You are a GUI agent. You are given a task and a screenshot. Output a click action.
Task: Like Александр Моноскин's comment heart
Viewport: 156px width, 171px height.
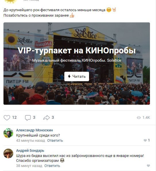click(x=145, y=141)
